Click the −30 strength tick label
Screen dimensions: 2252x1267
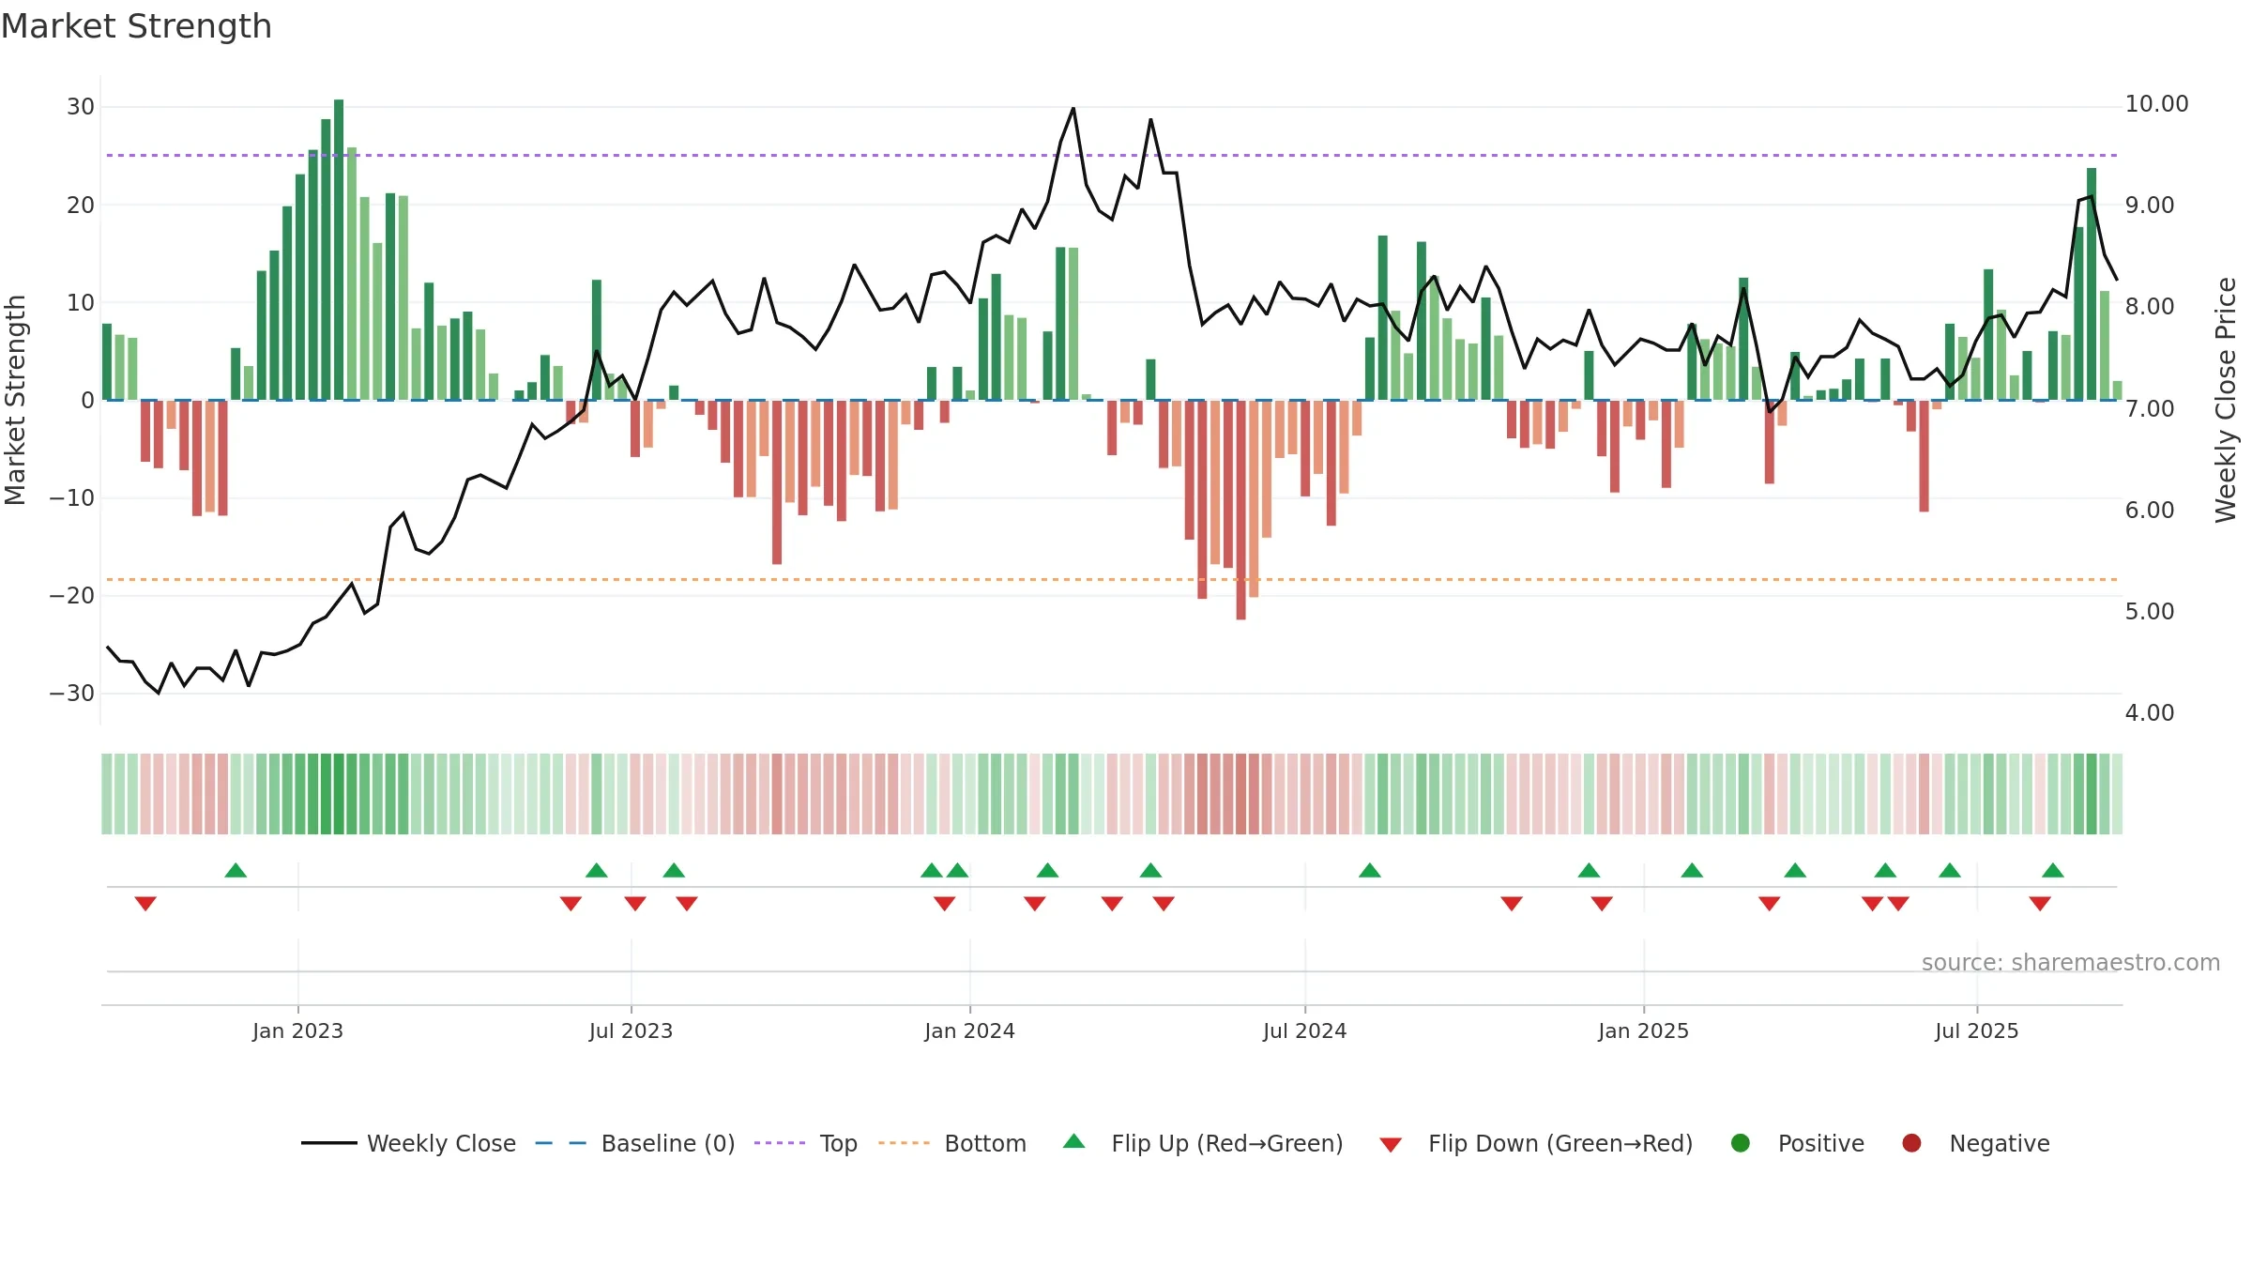tap(71, 694)
